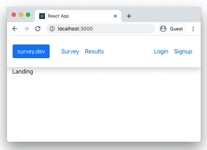Click the Landing text on page
The width and height of the screenshot is (207, 150).
[x=23, y=72]
